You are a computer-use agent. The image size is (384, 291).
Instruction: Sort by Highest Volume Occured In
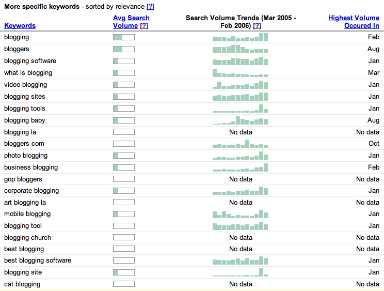click(x=354, y=22)
